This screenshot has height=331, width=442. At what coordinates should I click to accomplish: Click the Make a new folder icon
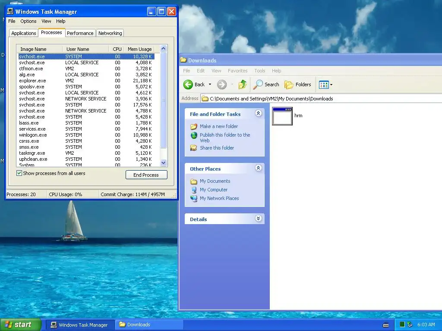[194, 126]
